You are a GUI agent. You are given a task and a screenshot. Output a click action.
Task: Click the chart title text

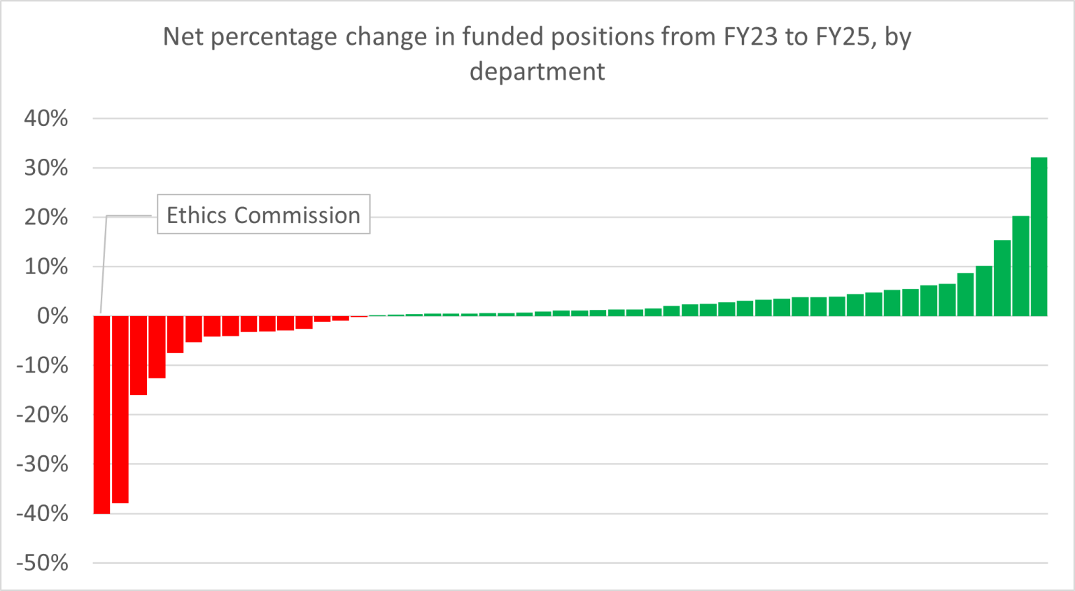(x=537, y=53)
